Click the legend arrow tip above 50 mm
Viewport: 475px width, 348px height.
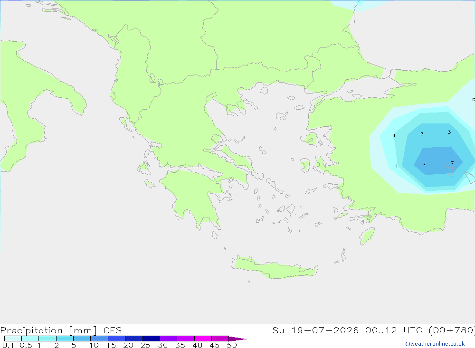tap(237, 339)
